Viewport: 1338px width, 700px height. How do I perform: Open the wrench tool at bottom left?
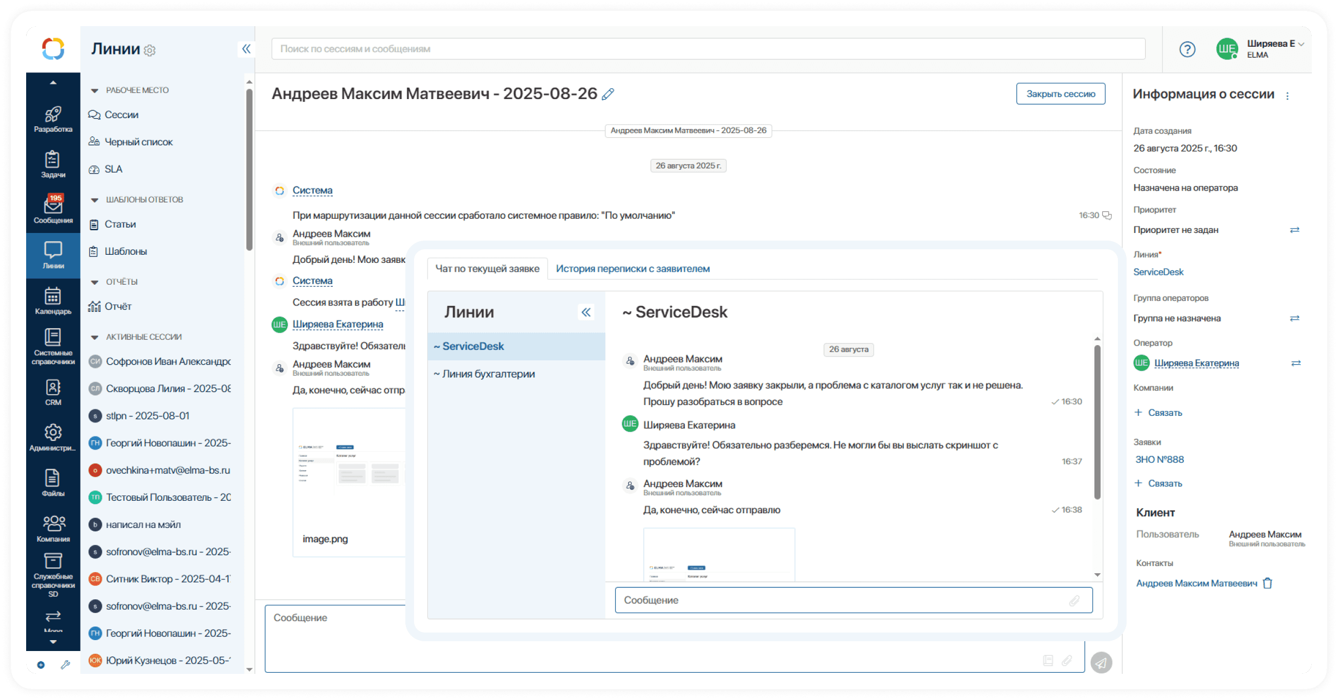pos(65,665)
